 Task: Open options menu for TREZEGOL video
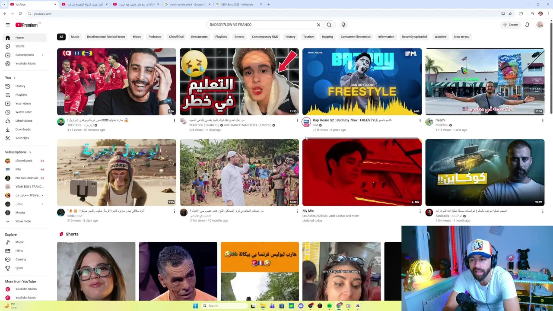174,121
